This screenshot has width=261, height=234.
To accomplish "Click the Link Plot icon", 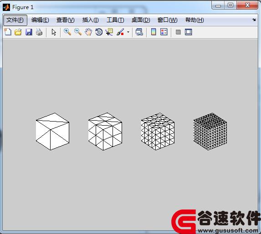I will click(x=139, y=32).
